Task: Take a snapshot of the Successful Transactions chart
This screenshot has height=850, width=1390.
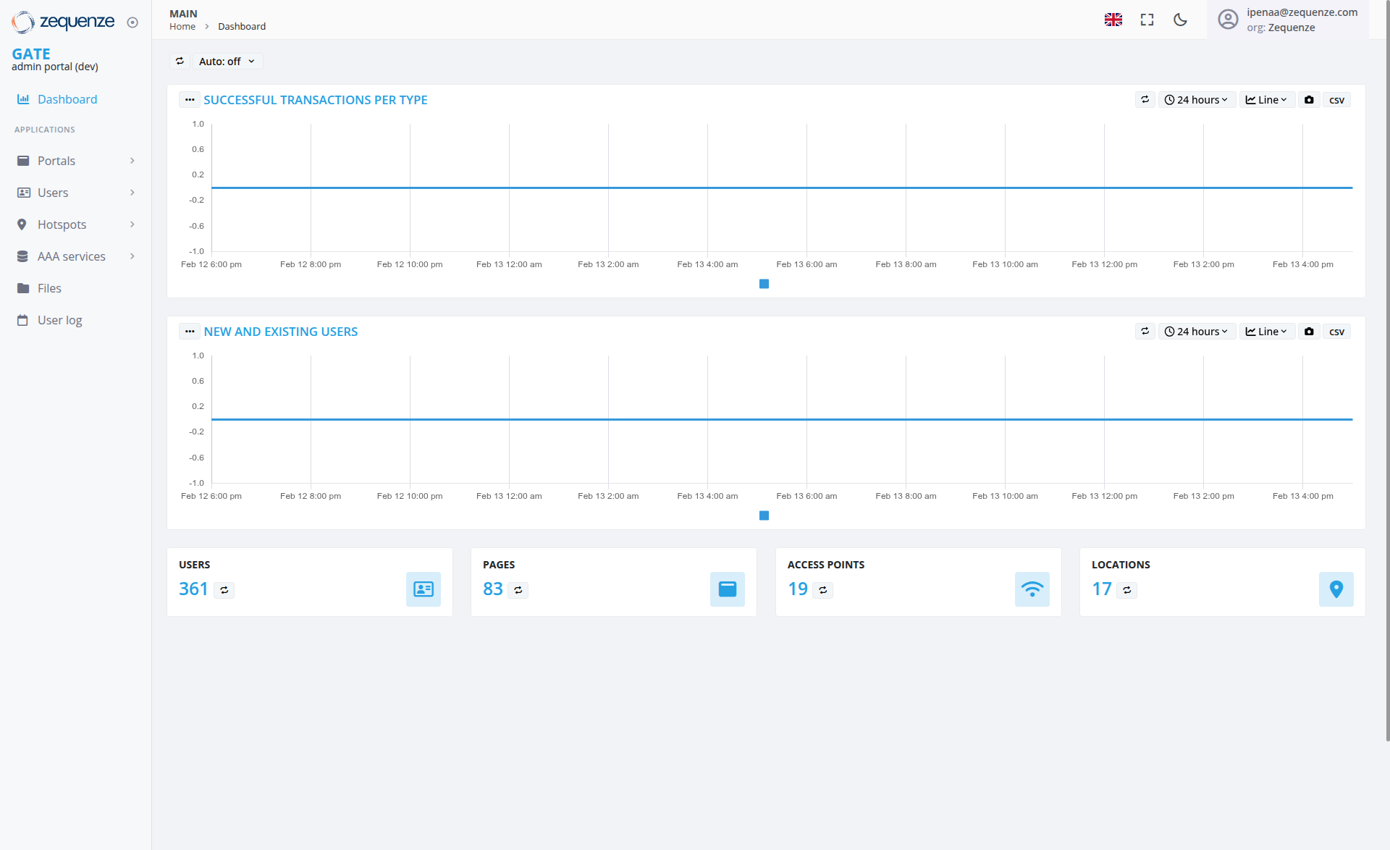Action: pos(1309,99)
